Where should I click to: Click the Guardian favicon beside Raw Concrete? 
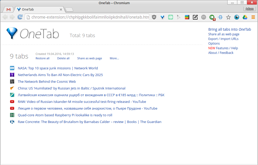pos(12,122)
